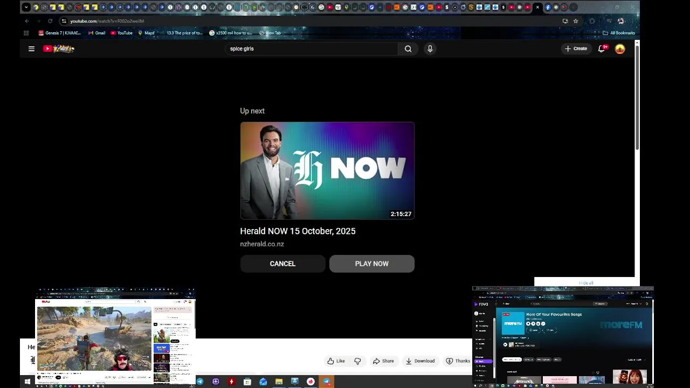Switch to the rova moreFM window preview
Screen dimensions: 690x388
click(563, 337)
